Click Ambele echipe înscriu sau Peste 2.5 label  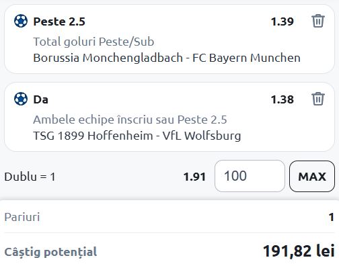(130, 120)
